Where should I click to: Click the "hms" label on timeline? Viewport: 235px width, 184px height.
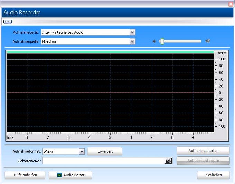coord(10,137)
